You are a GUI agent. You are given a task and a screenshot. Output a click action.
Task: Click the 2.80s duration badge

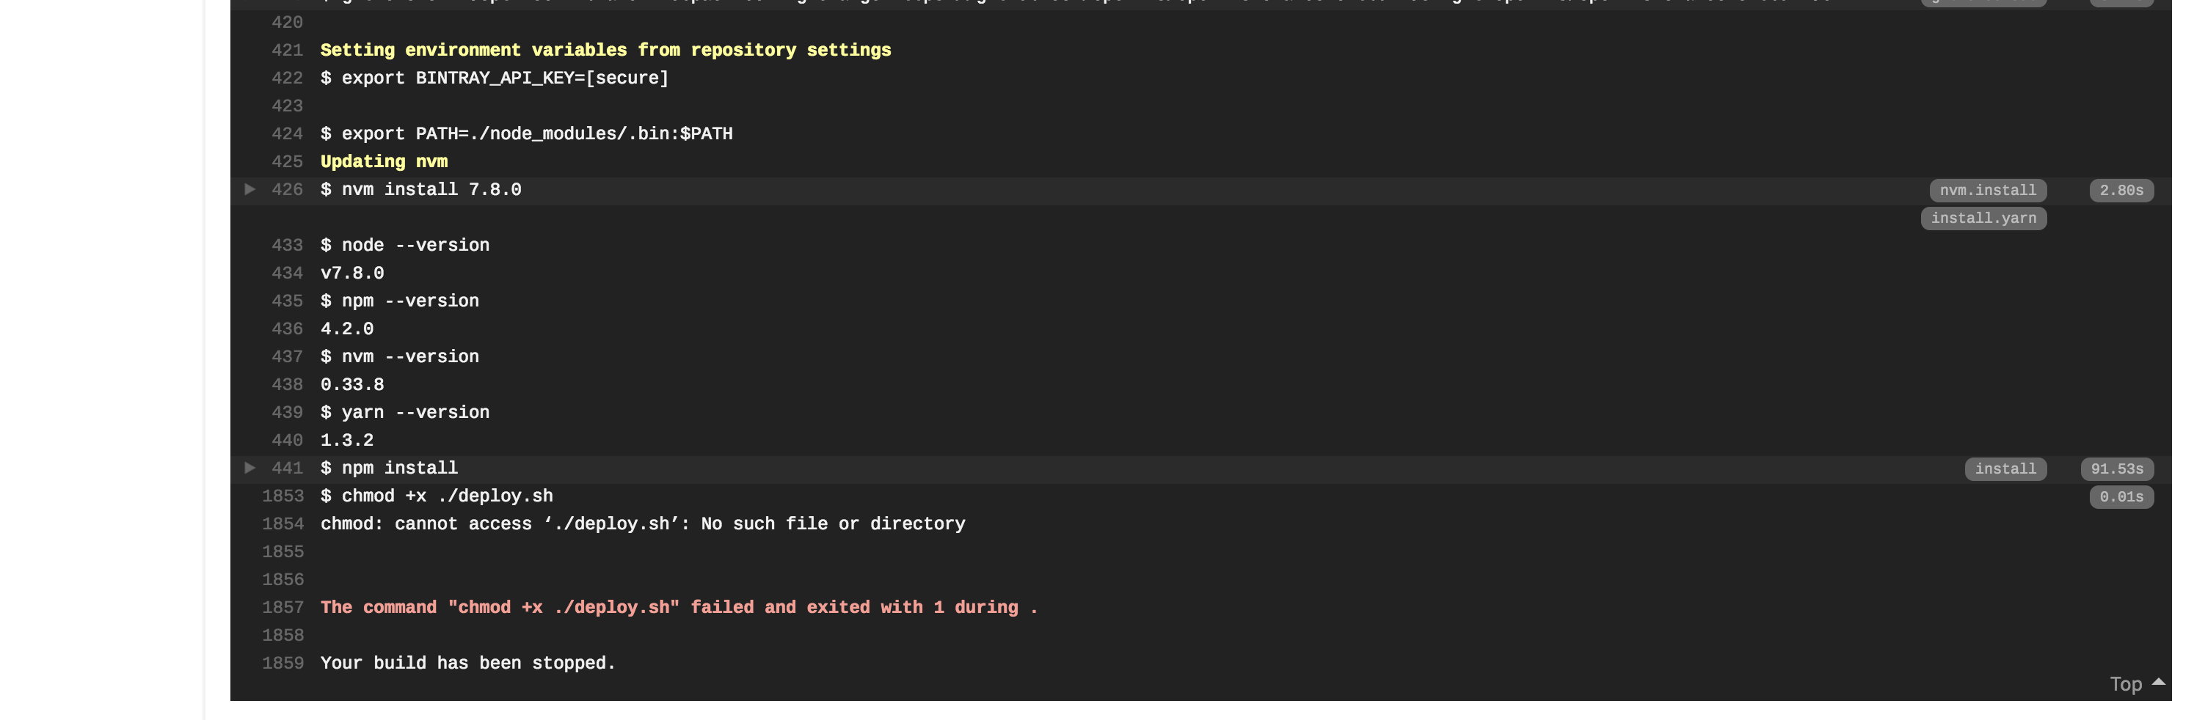2121,191
